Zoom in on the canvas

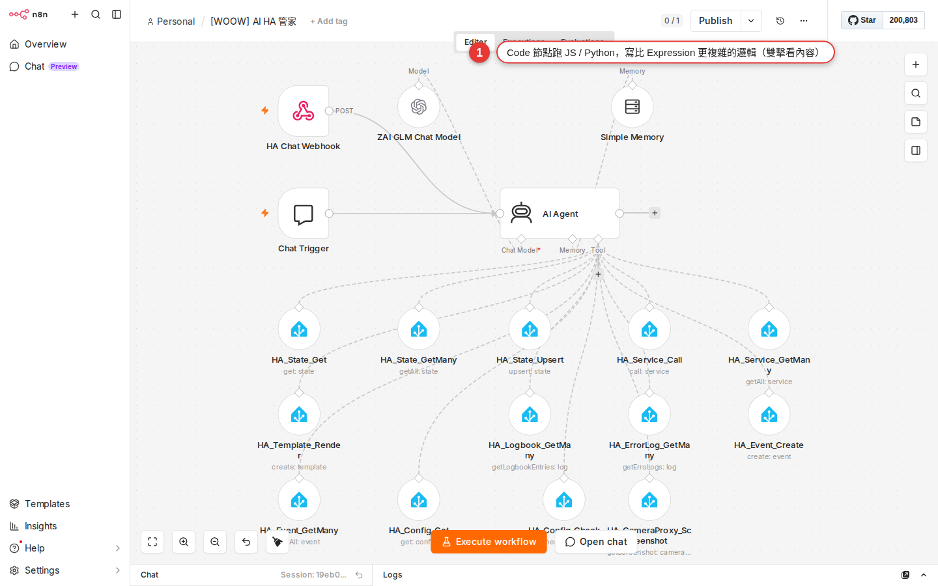tap(184, 542)
